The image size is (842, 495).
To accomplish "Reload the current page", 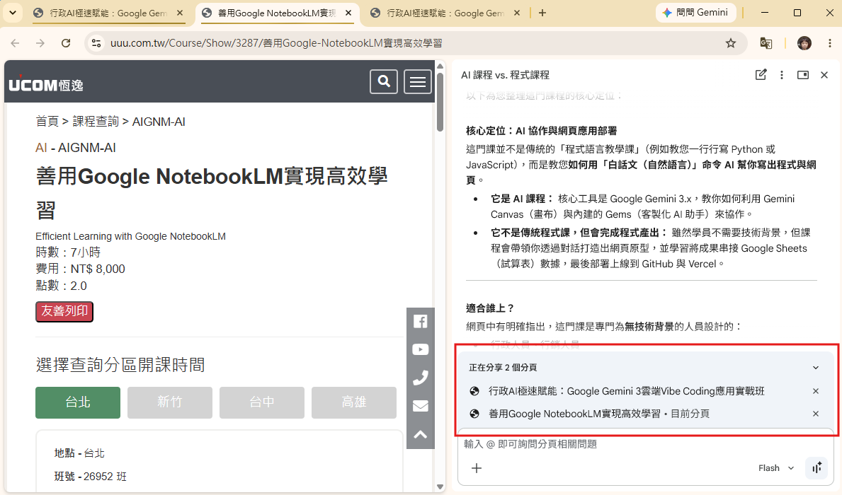I will point(66,43).
